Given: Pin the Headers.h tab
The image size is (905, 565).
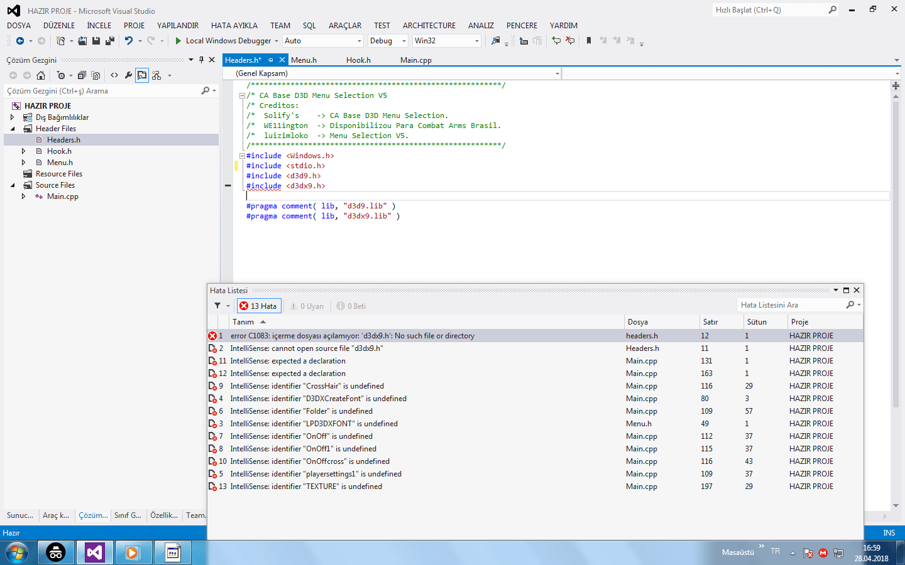Looking at the screenshot, I should tap(271, 60).
